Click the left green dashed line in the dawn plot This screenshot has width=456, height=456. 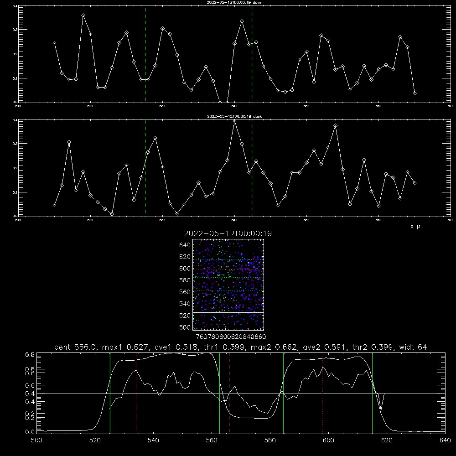tap(145, 54)
